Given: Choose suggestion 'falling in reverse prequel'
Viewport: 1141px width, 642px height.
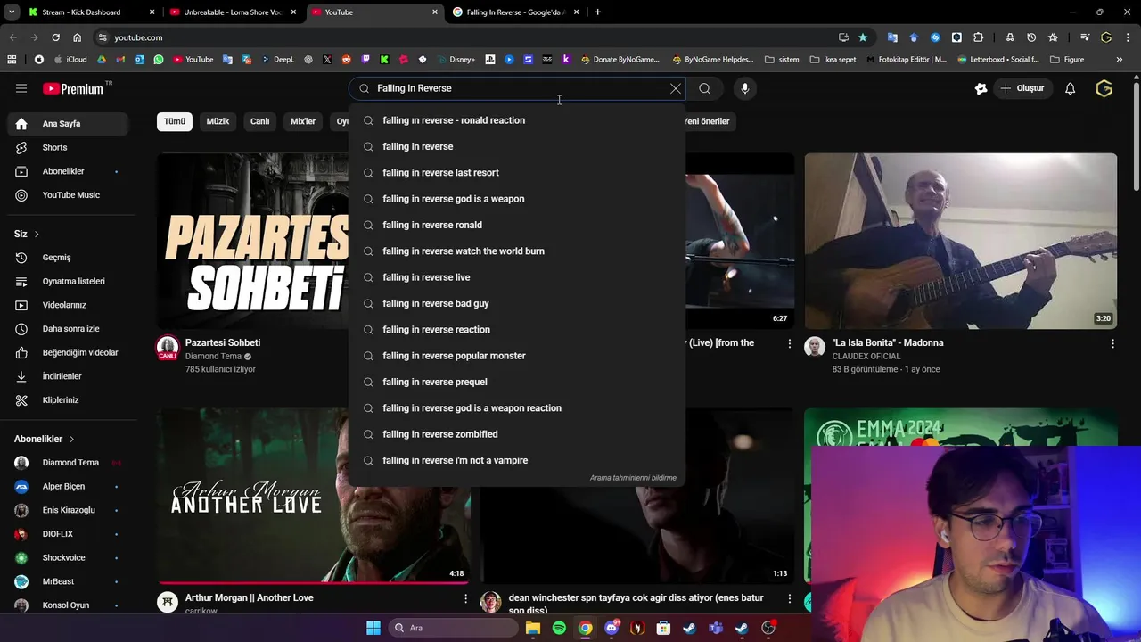Looking at the screenshot, I should 517,382.
